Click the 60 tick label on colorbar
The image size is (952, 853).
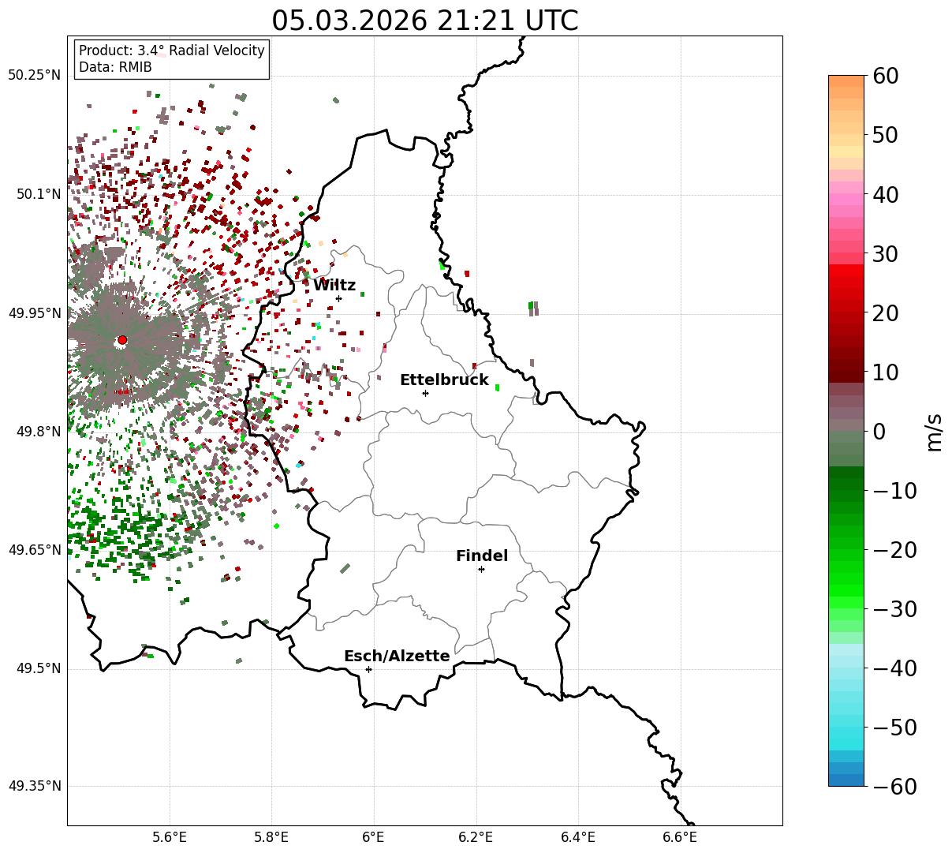tap(885, 77)
